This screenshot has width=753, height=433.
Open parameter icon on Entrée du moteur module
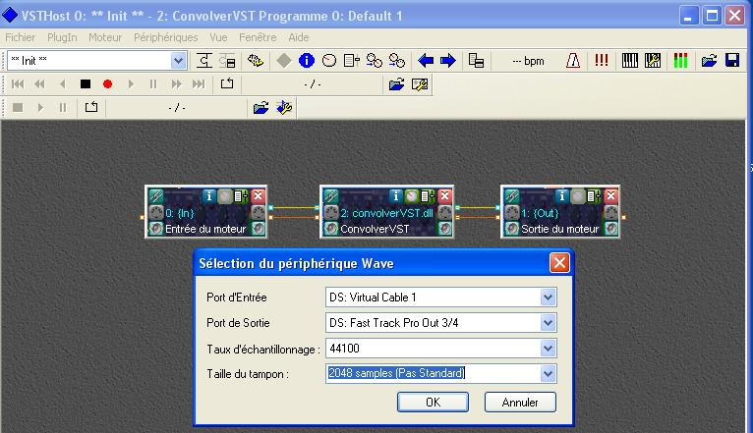click(x=241, y=195)
